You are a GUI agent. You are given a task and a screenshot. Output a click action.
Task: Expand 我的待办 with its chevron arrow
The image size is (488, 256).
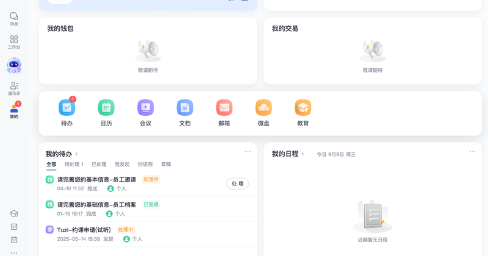pos(77,154)
